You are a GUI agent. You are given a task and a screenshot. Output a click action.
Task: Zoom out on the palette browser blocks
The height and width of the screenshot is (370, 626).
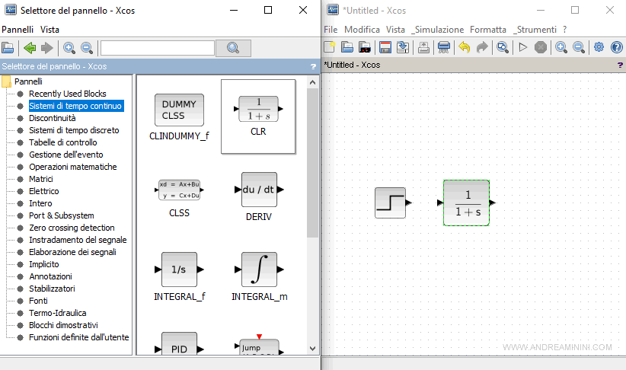[x=87, y=48]
